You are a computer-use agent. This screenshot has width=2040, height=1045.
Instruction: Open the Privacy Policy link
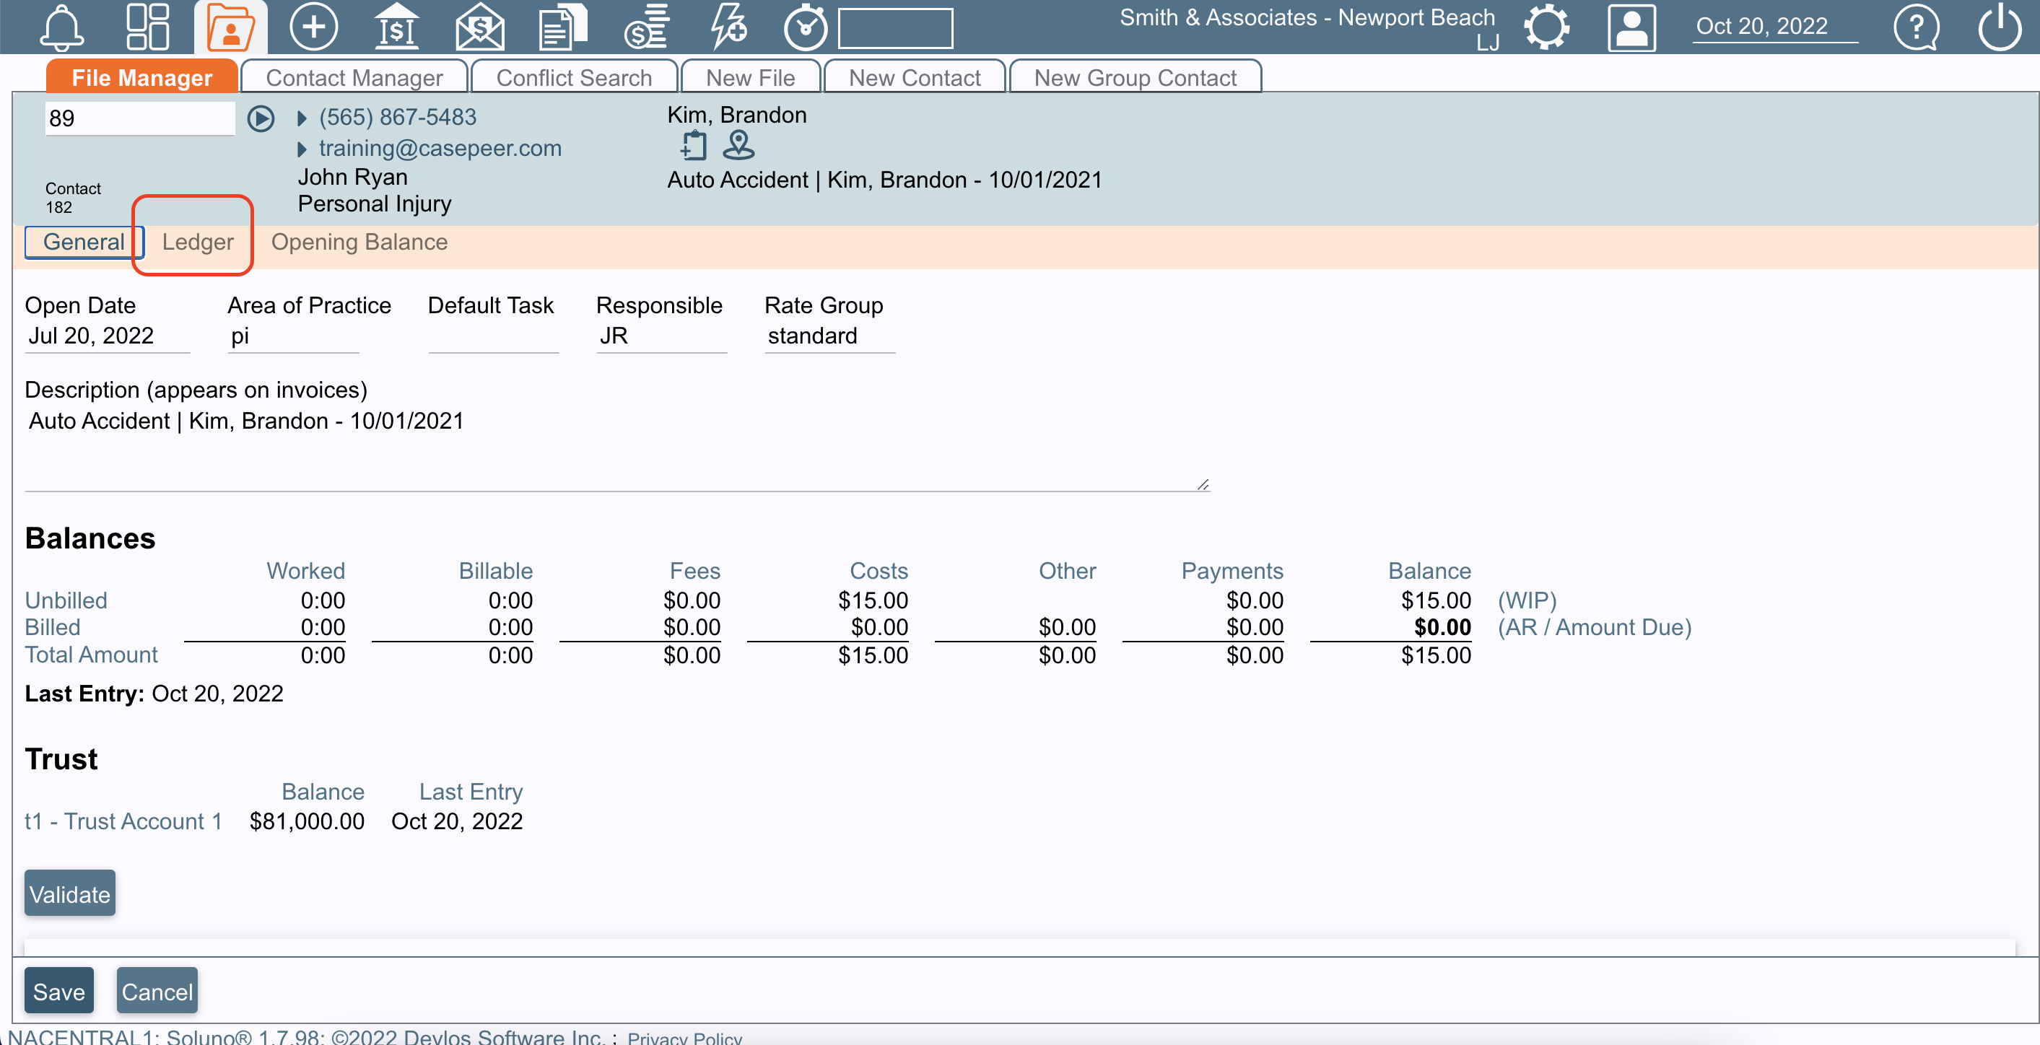684,1038
